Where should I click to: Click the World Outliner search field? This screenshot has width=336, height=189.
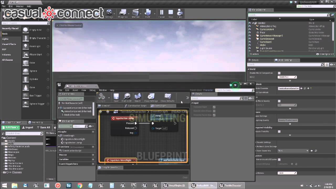(x=289, y=15)
